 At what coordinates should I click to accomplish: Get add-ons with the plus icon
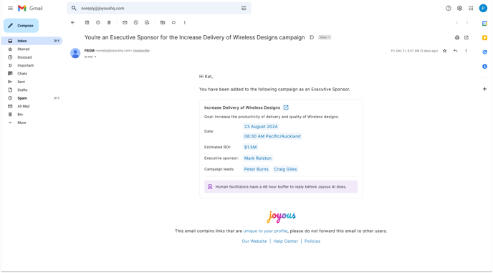tap(484, 89)
